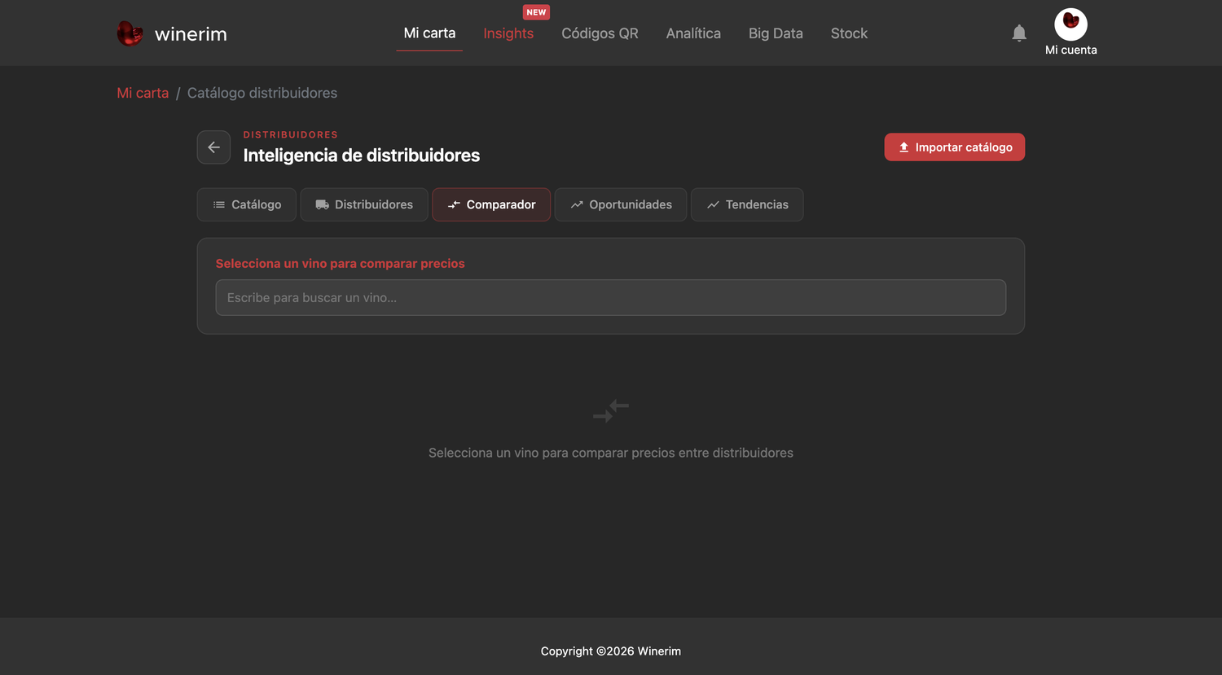Viewport: 1222px width, 675px height.
Task: Click the Mi cuenta label
Action: (x=1070, y=50)
